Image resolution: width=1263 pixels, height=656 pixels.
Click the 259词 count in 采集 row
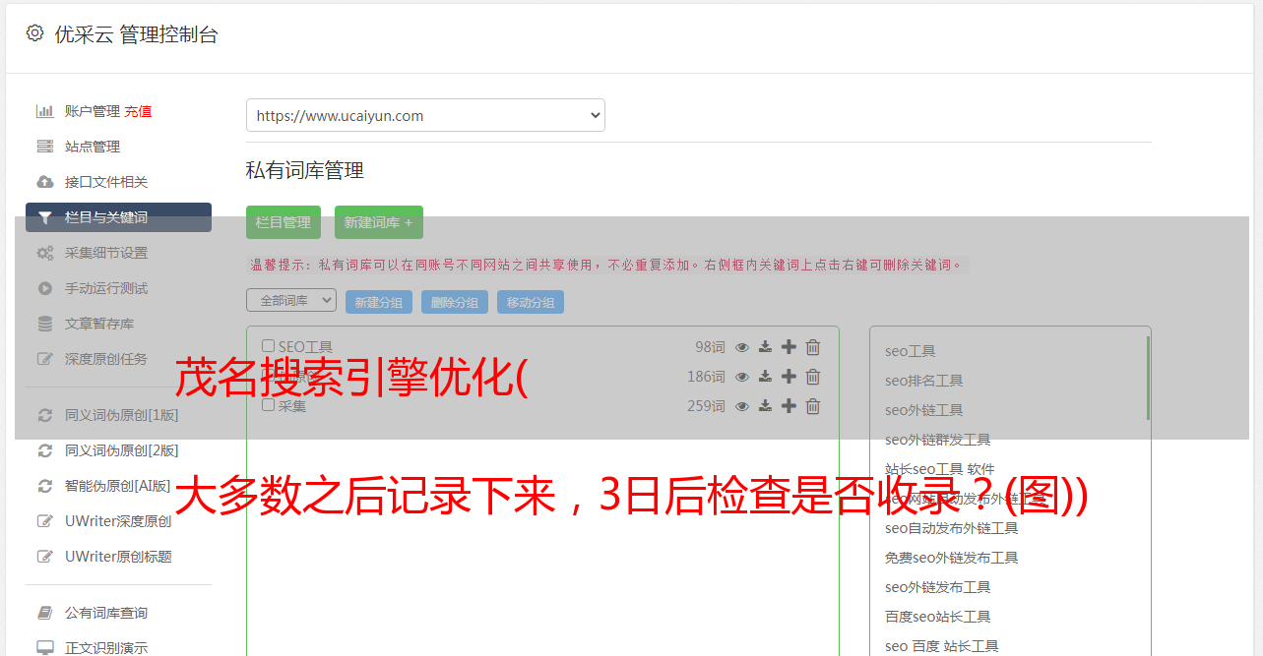(706, 406)
